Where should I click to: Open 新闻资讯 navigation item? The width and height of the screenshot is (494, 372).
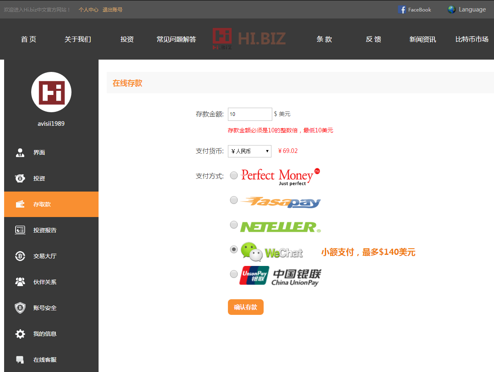pos(423,39)
